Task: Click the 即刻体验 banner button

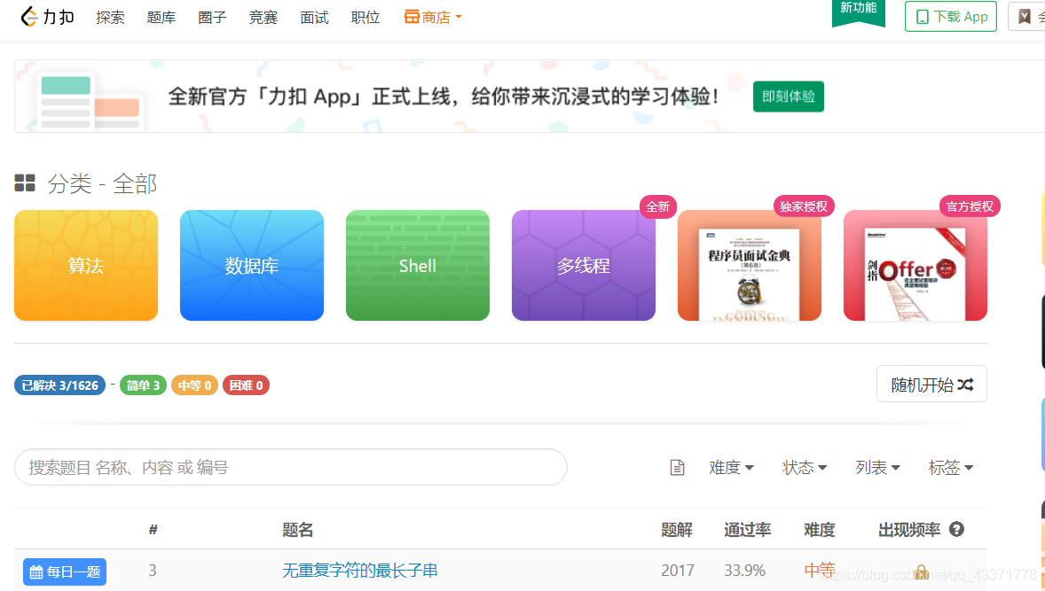Action: click(788, 96)
